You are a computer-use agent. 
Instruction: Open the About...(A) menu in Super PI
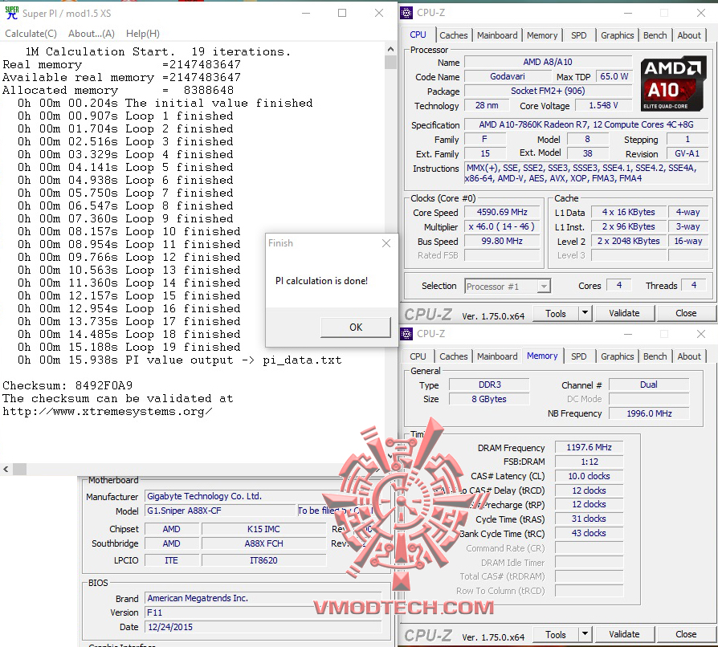click(x=91, y=34)
